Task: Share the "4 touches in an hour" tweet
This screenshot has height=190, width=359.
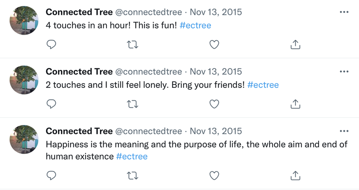Action: (295, 44)
